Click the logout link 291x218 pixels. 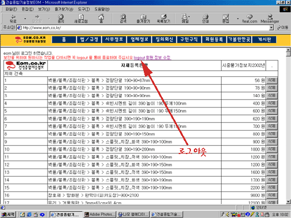(x=139, y=58)
